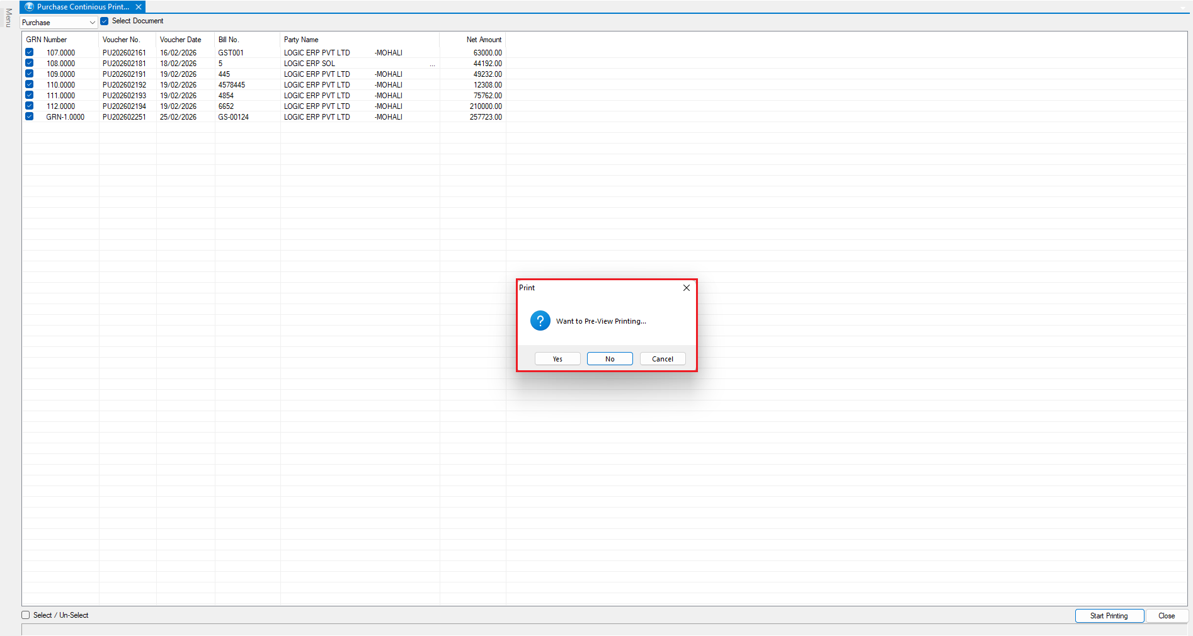This screenshot has height=636, width=1193.
Task: Click the Close button at bottom right
Action: pyautogui.click(x=1166, y=616)
